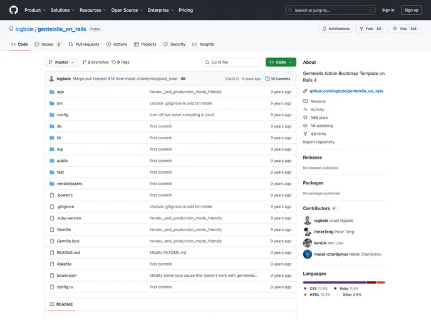The height and width of the screenshot is (320, 431).
Task: Open the bower.json file
Action: (66, 276)
